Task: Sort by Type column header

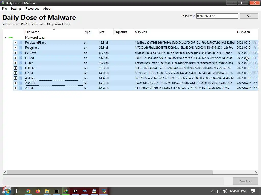Action: [90, 32]
